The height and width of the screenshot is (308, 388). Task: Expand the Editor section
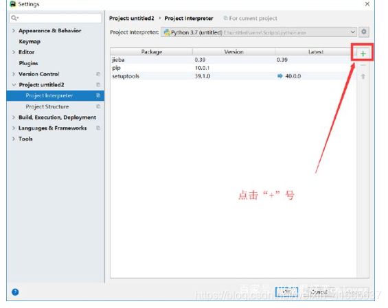click(14, 52)
